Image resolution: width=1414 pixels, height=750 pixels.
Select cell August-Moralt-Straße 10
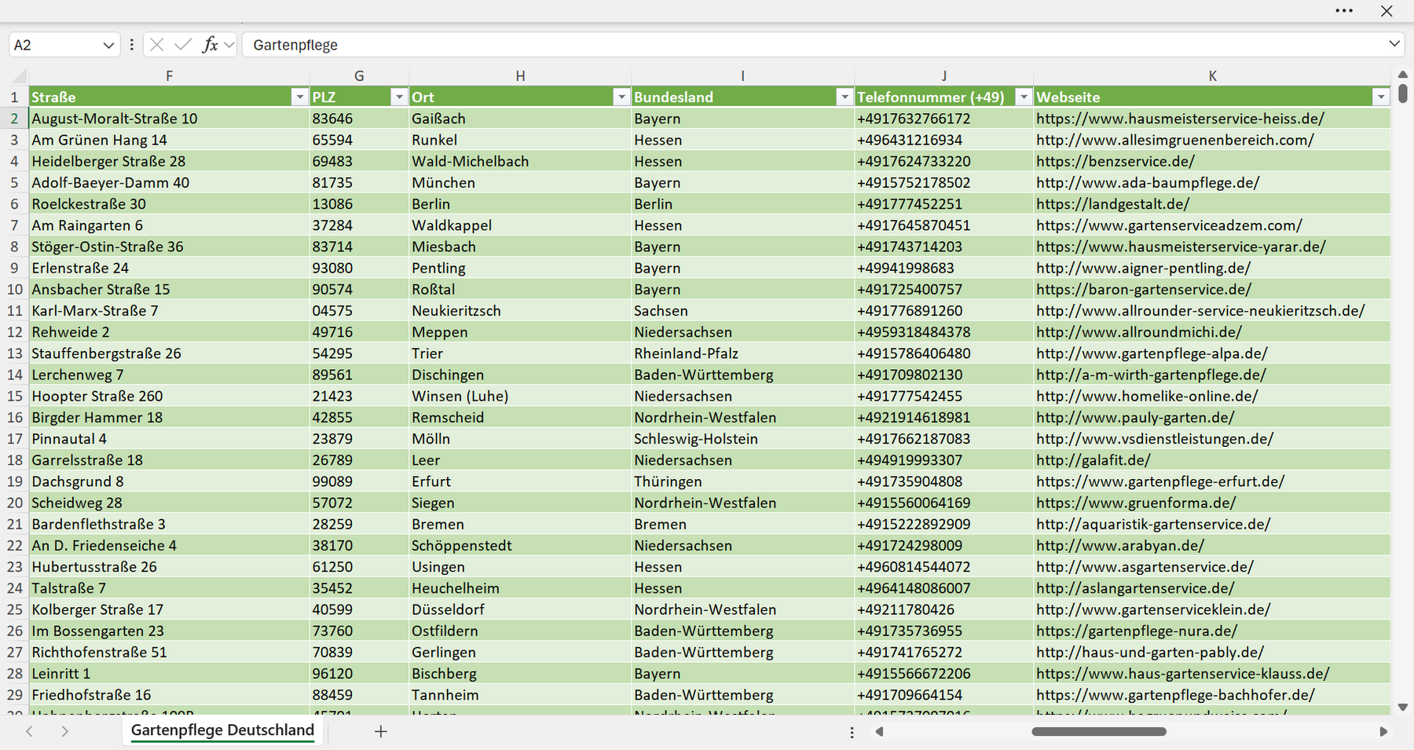point(169,119)
